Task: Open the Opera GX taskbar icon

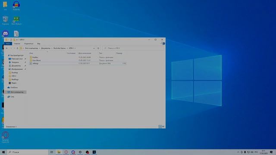Action: 66,152
